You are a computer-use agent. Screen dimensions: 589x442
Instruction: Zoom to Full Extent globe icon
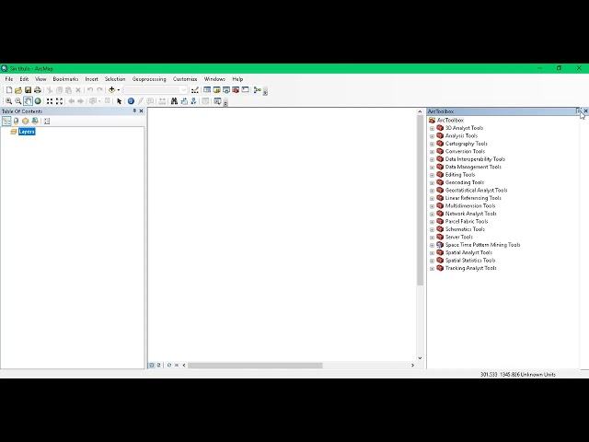tap(38, 101)
